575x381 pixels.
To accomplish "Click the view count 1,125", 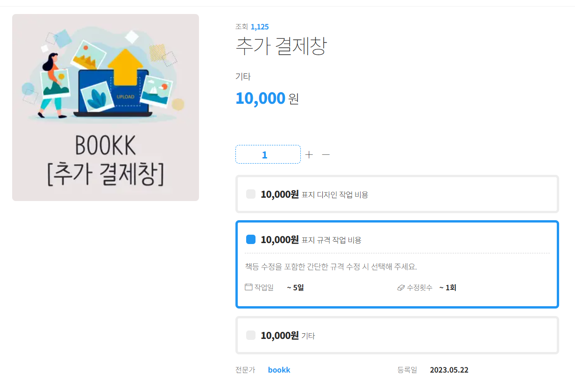I will (x=260, y=27).
